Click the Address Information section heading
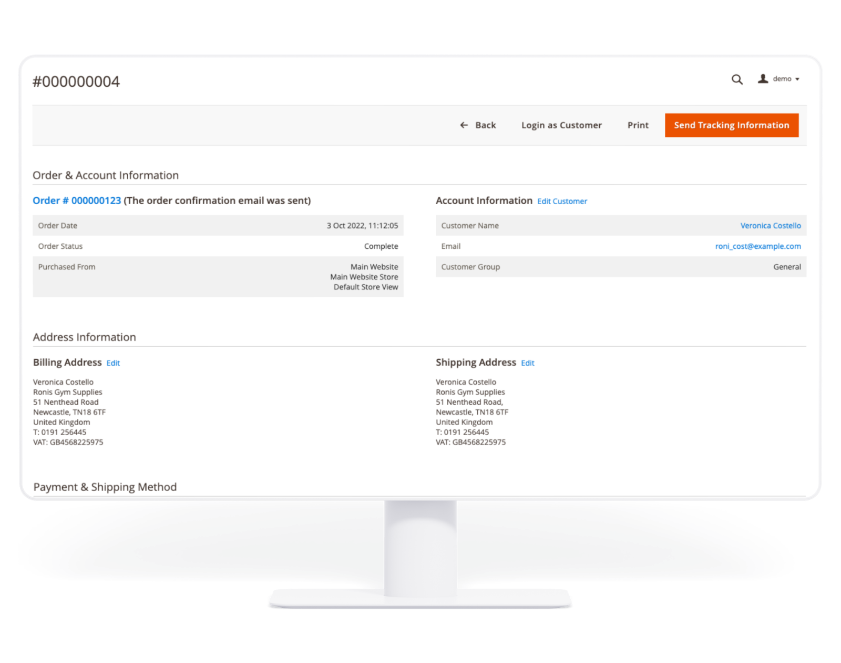This screenshot has height=663, width=841. pyautogui.click(x=85, y=337)
